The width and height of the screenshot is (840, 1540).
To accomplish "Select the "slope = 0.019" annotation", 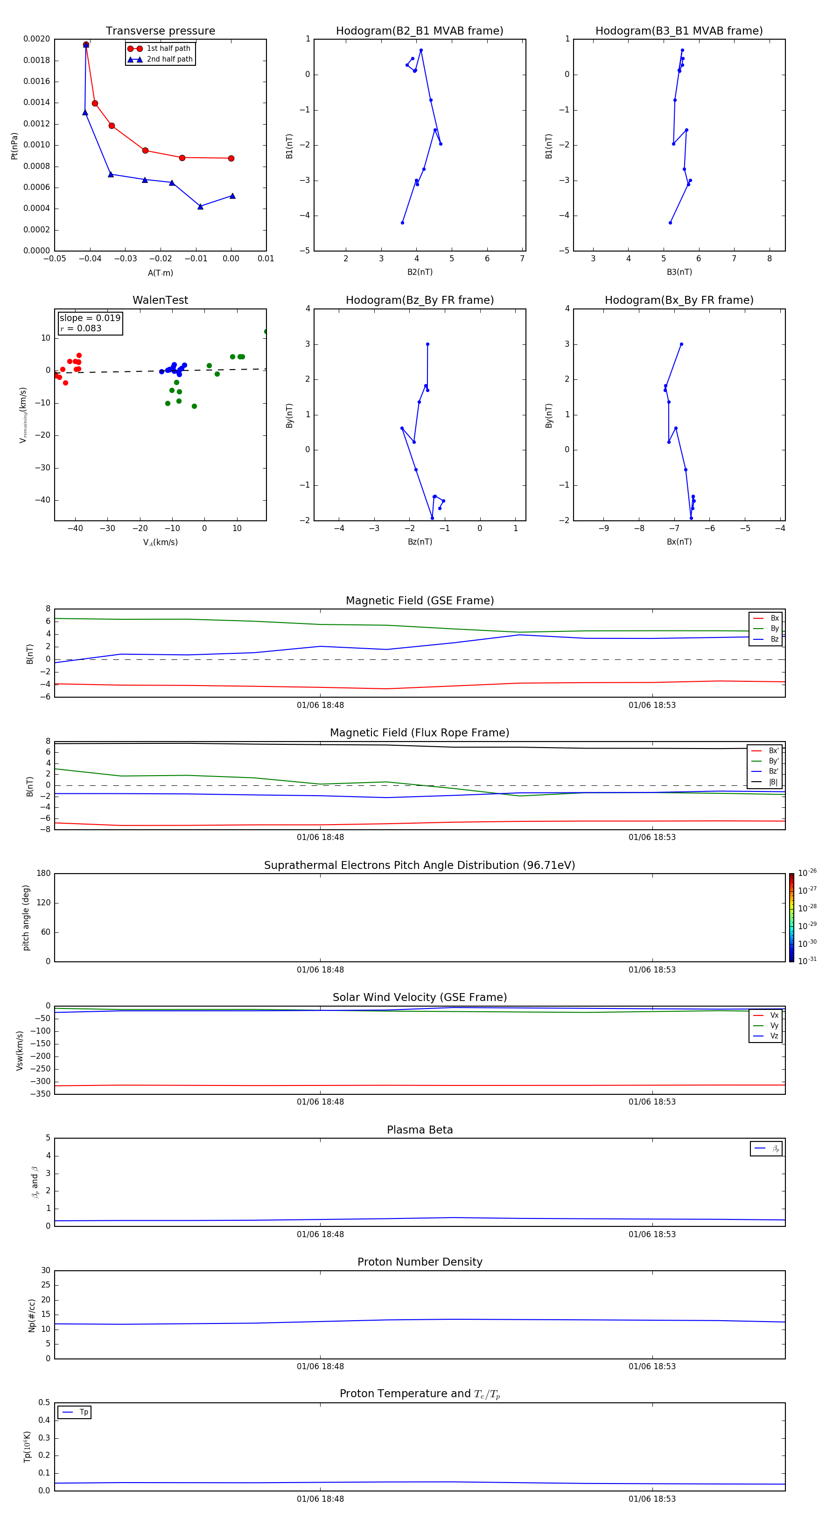I will tap(90, 318).
